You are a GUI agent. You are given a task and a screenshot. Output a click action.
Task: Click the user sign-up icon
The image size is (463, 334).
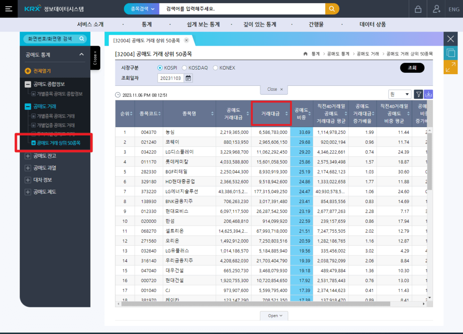[436, 9]
